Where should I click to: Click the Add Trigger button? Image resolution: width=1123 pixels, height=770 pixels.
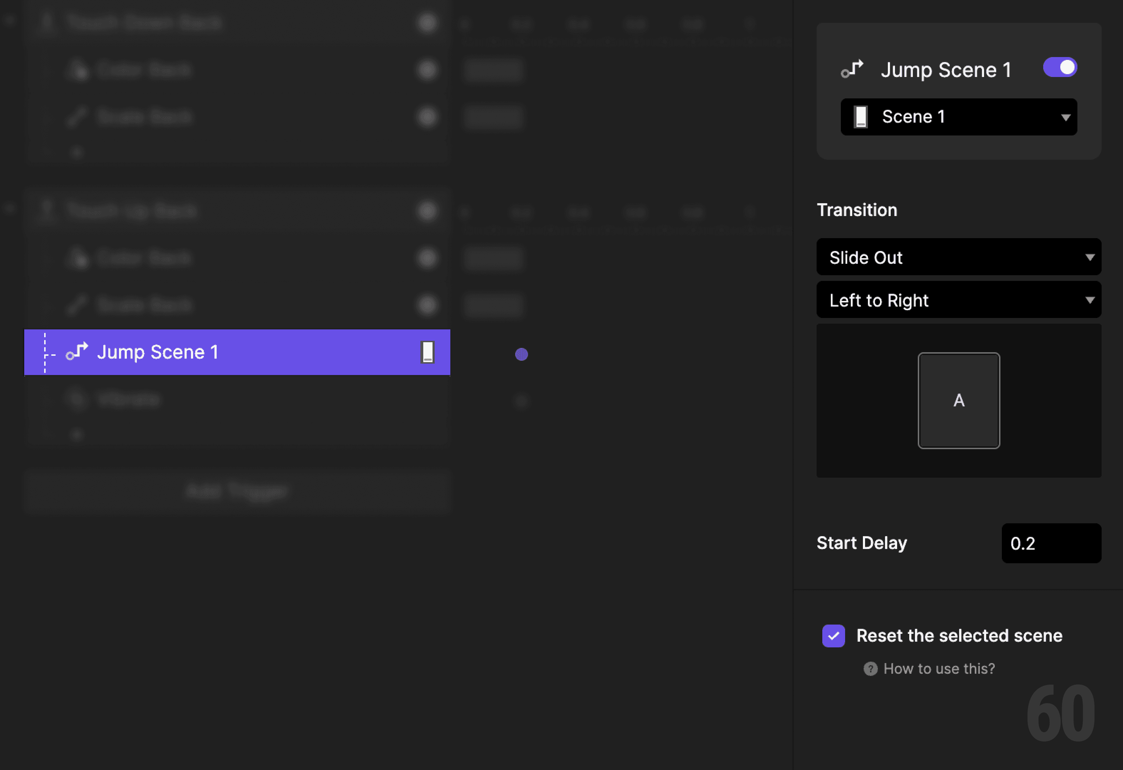coord(238,491)
